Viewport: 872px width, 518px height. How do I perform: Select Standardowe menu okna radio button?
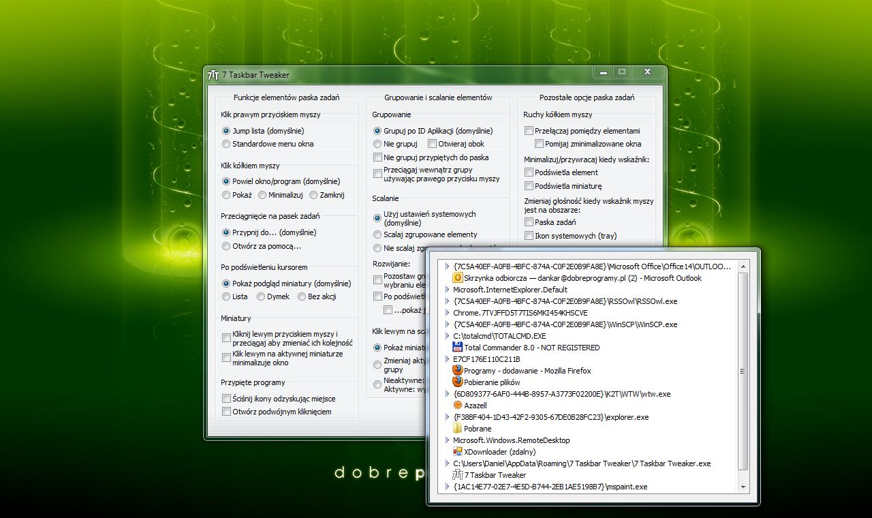point(226,144)
